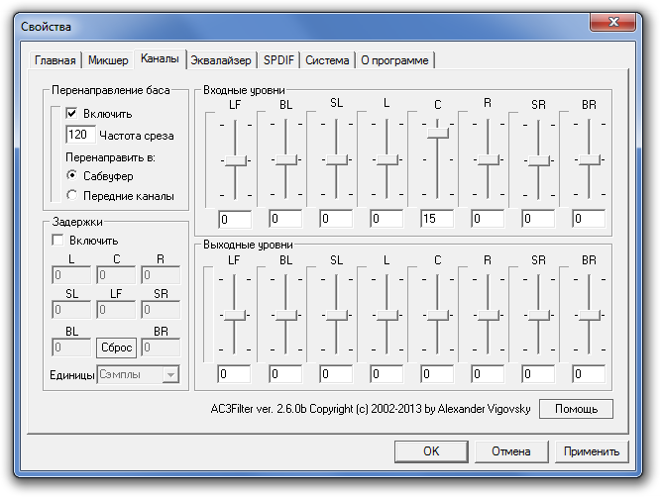This screenshot has width=661, height=497.
Task: Select the Передние каналы radio option
Action: click(72, 195)
